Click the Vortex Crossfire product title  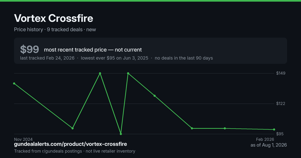click(53, 18)
